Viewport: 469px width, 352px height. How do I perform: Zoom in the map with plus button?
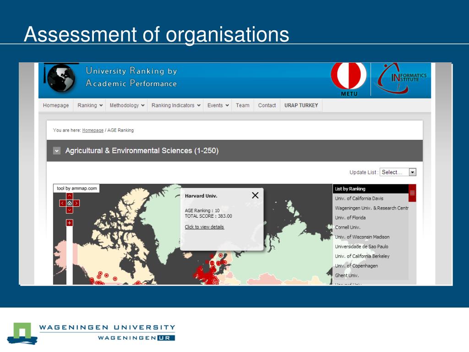(70, 223)
